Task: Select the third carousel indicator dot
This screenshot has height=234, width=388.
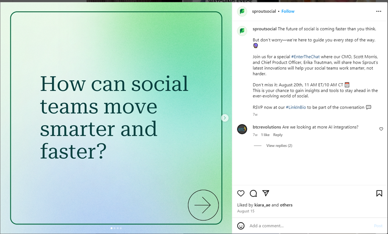Action: pyautogui.click(x=117, y=228)
